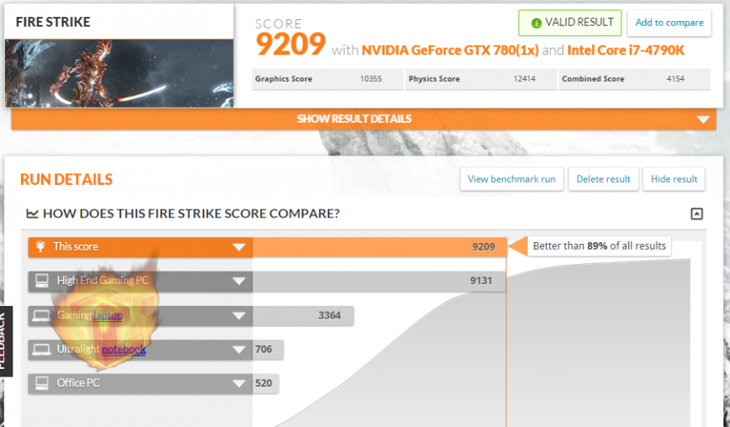Screen dimensions: 730x427
Task: Click the Physics Score value 12414
Action: 524,79
